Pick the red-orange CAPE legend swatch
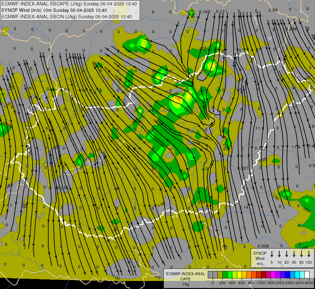The height and width of the screenshot is (289, 315). 254,275
